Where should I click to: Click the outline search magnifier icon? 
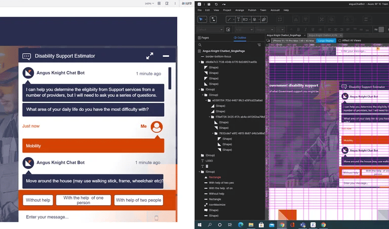[200, 45]
